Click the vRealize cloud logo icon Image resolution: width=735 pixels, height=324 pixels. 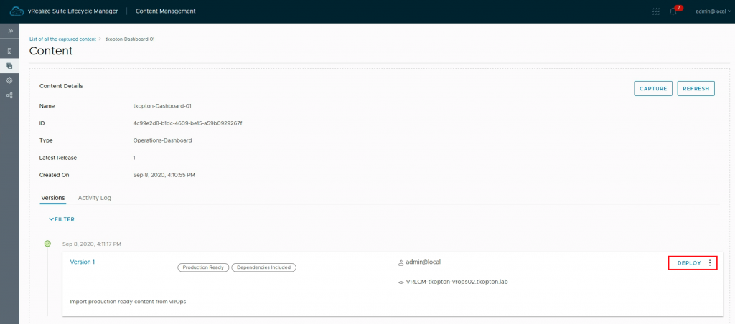tap(17, 11)
